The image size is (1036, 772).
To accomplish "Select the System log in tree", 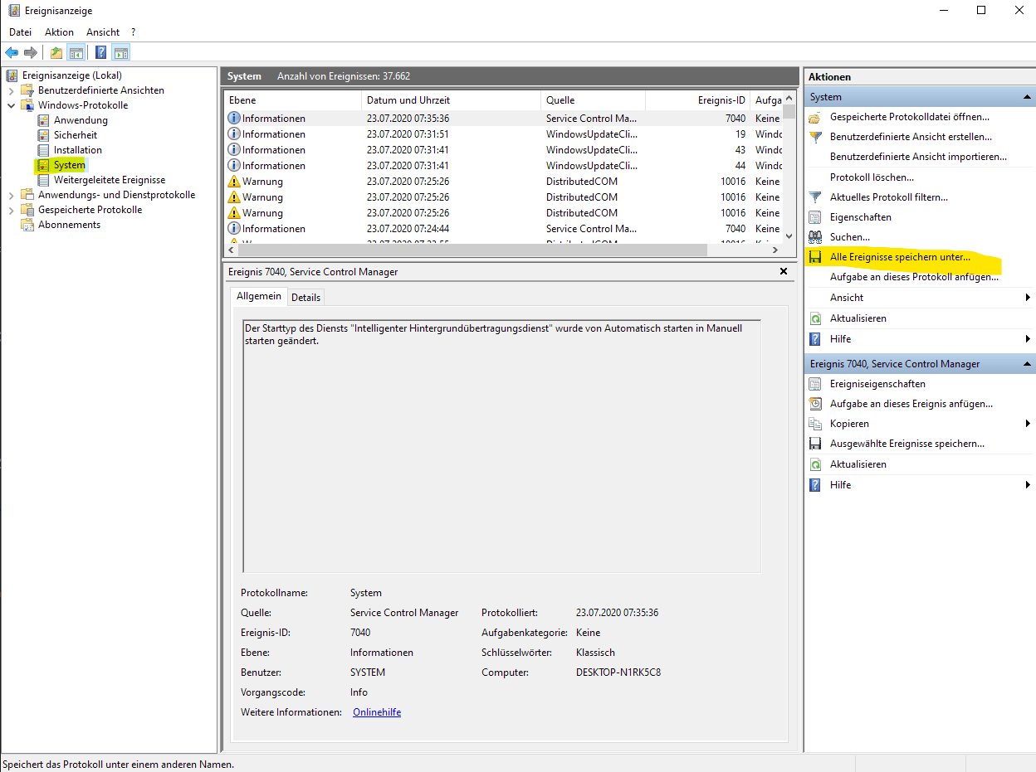I will 69,165.
